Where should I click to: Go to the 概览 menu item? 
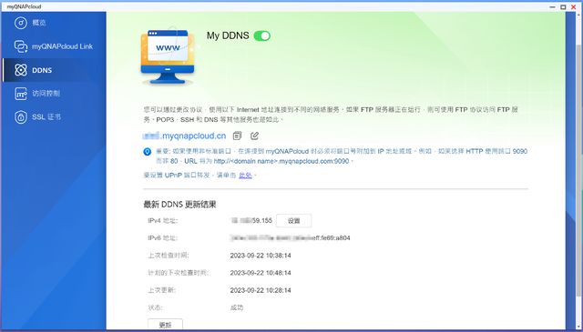[39, 23]
